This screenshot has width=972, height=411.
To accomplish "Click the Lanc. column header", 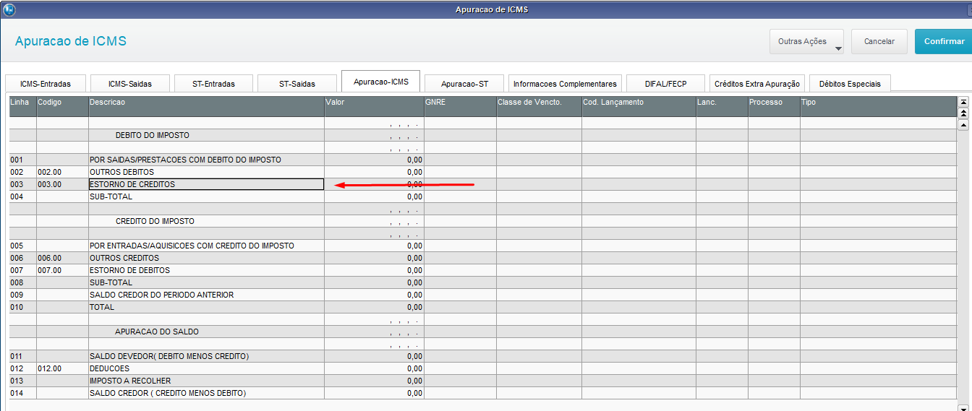I will pyautogui.click(x=722, y=106).
